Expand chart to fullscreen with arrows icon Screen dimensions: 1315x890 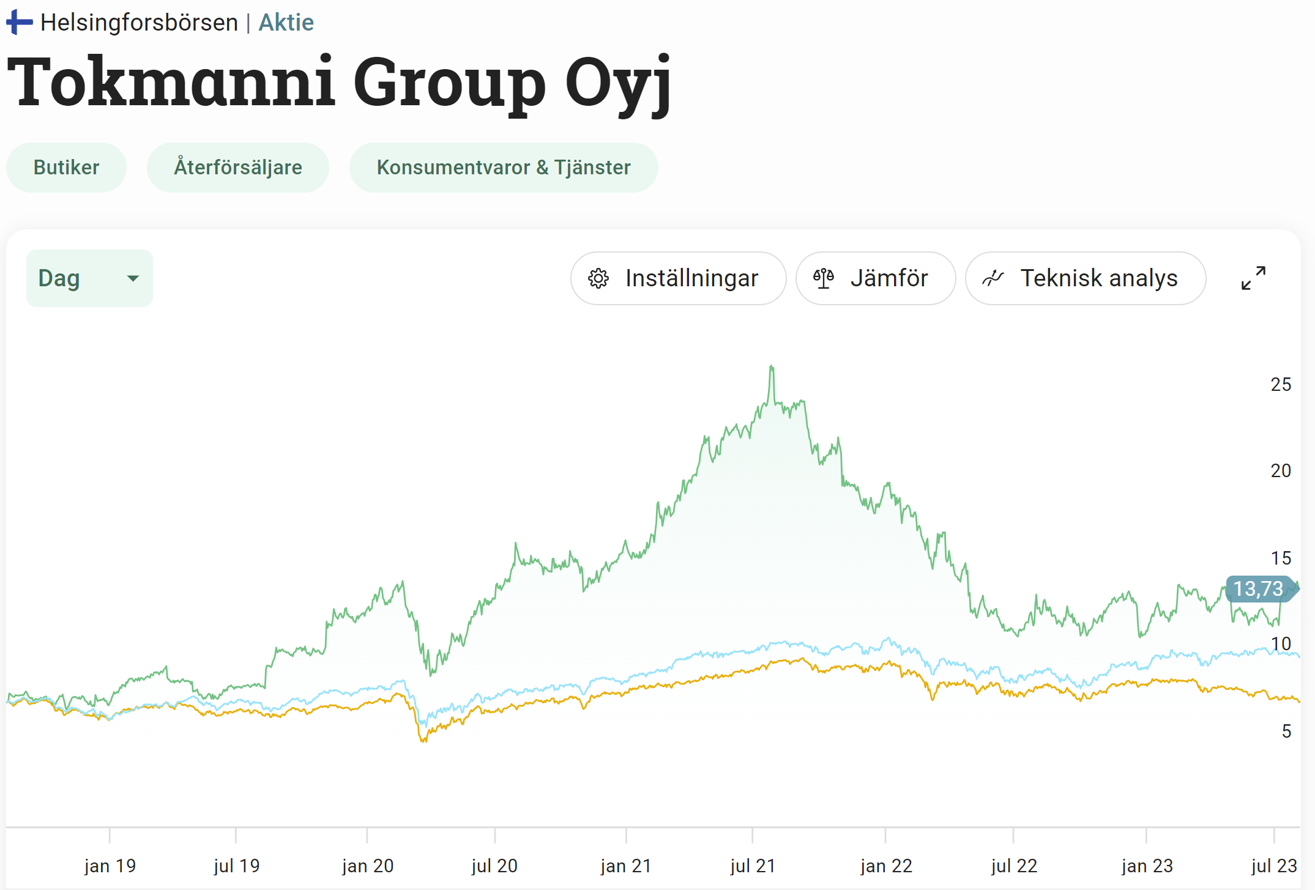[1253, 278]
